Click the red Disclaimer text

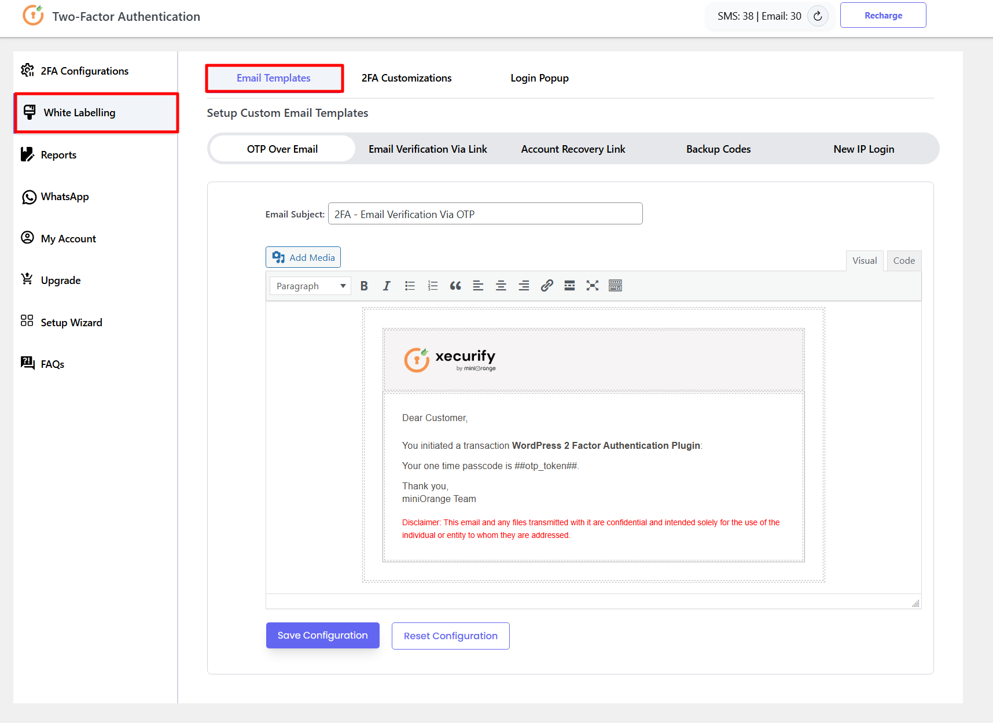[x=591, y=529]
